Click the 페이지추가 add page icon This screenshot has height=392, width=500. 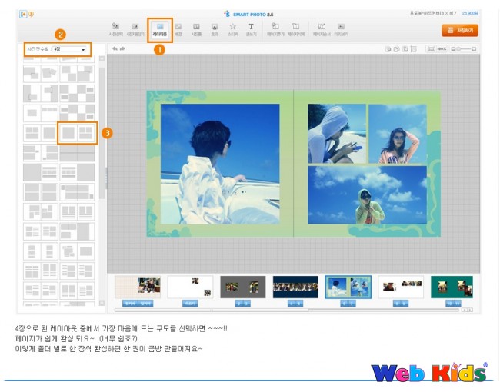[275, 29]
